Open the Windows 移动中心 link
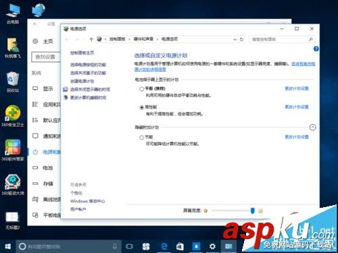338x253 pixels. (x=87, y=201)
